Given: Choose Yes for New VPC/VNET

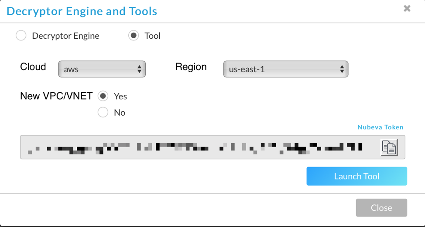Looking at the screenshot, I should [x=103, y=96].
